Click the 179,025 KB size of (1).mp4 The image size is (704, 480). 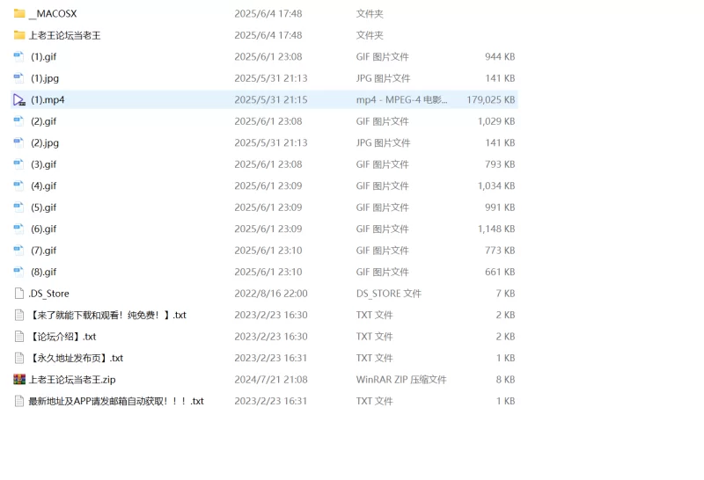tap(491, 99)
